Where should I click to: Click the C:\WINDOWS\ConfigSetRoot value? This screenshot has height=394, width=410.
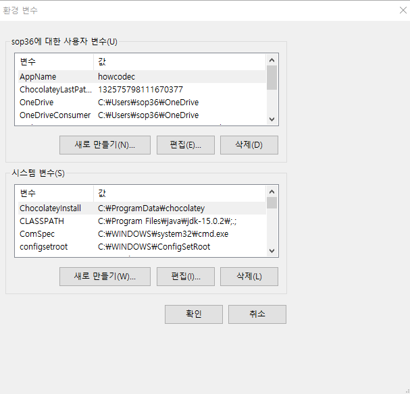[154, 247]
